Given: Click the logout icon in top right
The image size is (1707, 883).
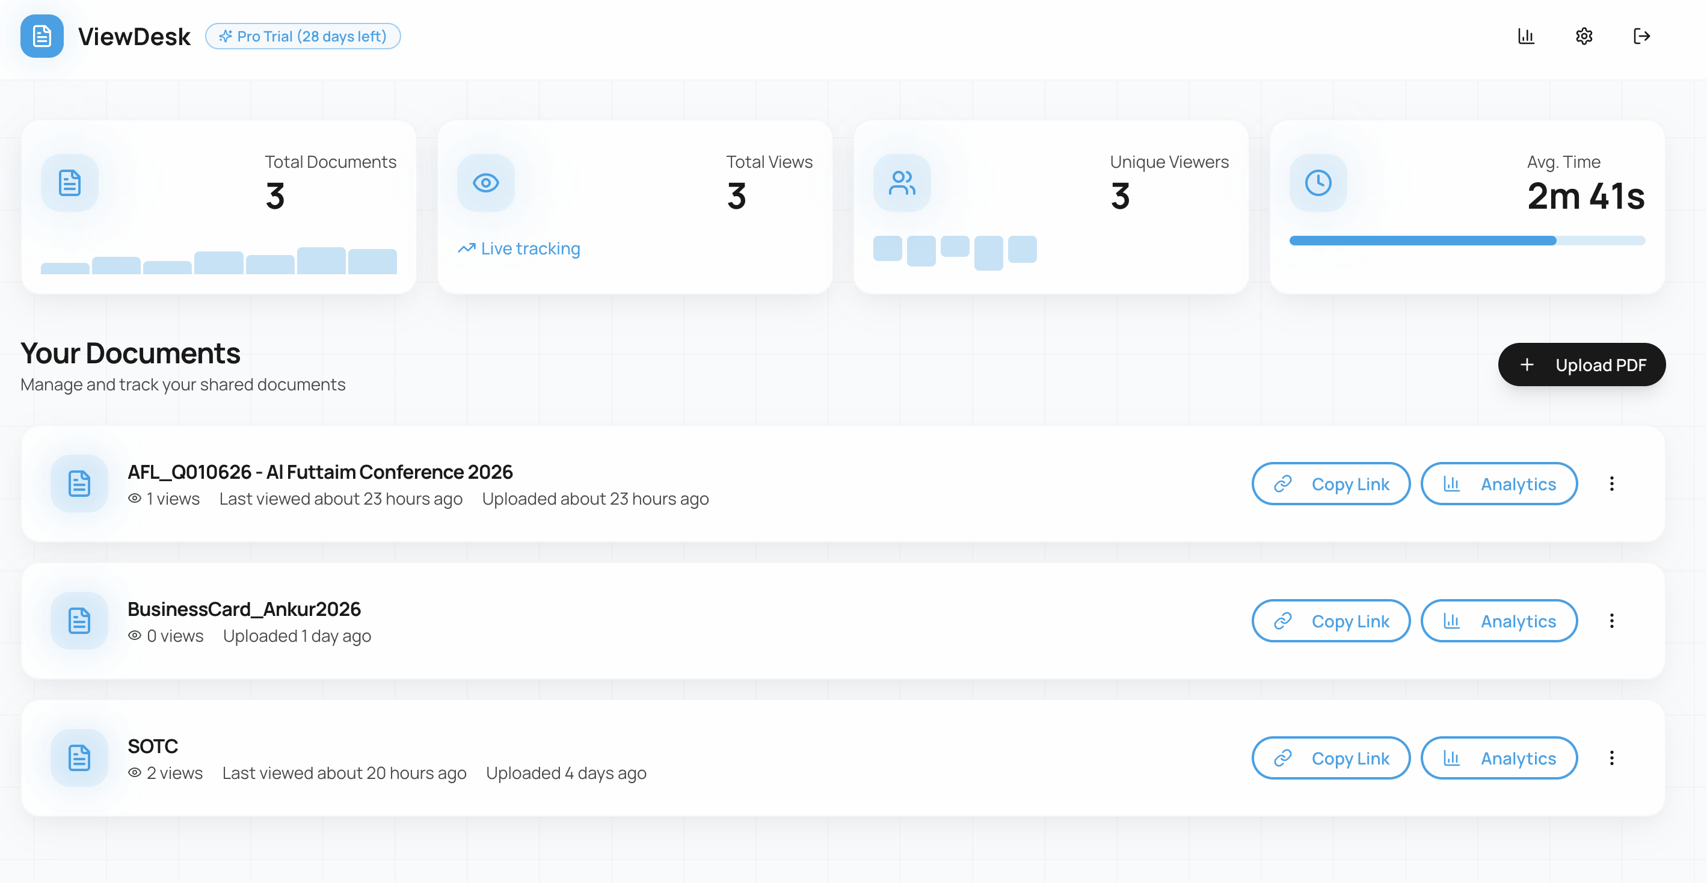Looking at the screenshot, I should click(x=1643, y=36).
